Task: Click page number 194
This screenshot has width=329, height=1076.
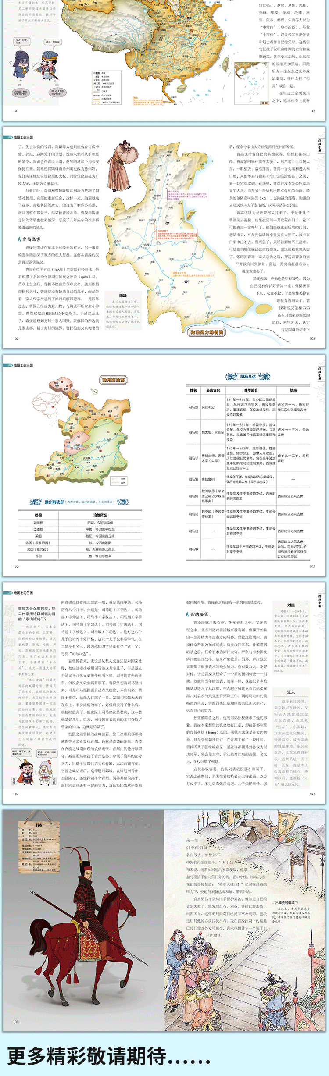Action: [16, 794]
